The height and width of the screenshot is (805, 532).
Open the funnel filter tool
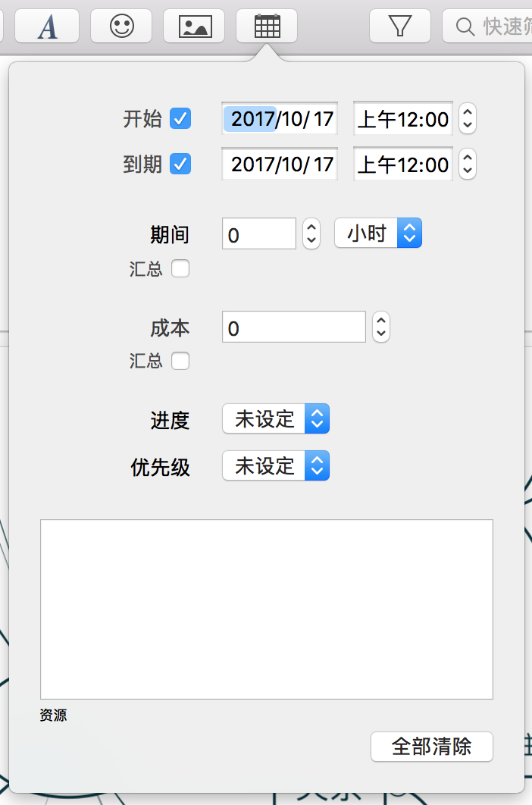pyautogui.click(x=400, y=27)
